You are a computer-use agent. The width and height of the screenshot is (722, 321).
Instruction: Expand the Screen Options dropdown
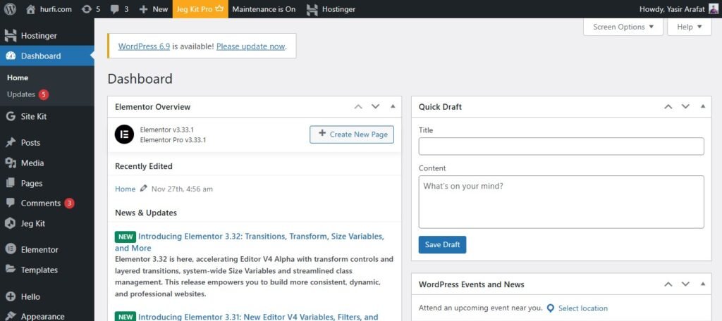coord(623,27)
